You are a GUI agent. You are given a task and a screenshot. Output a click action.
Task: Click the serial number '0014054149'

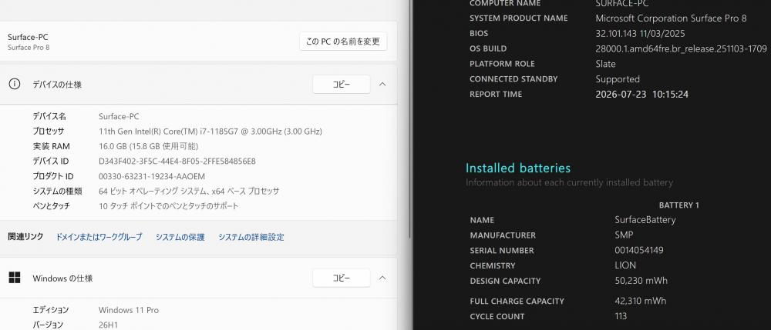(x=639, y=250)
